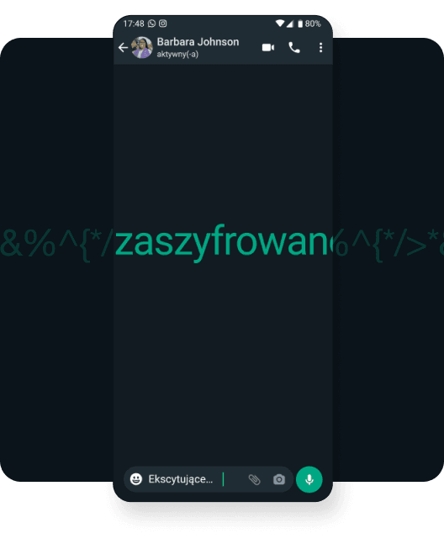Open the emoji picker smiley icon
Viewport: 444px width, 544px height.
pyautogui.click(x=136, y=479)
